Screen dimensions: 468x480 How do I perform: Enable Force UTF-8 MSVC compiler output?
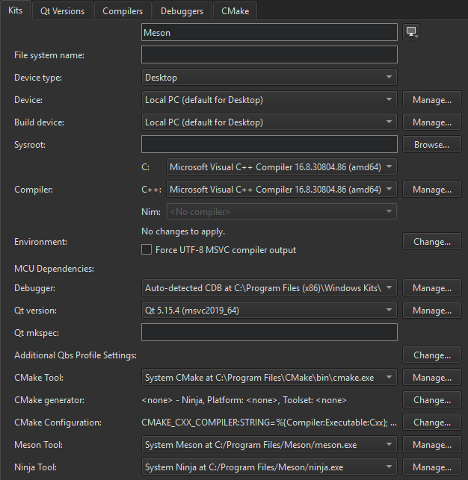(x=147, y=250)
